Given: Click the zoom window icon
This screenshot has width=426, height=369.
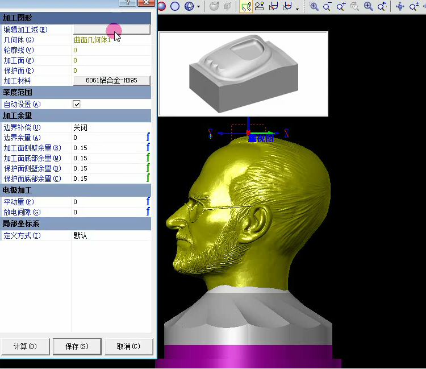Looking at the screenshot, I should 314,6.
